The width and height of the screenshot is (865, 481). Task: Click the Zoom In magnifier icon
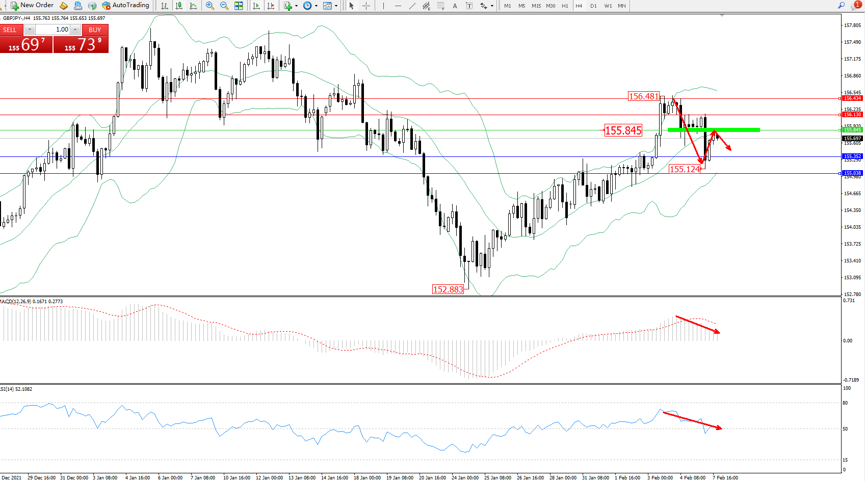[x=209, y=6]
